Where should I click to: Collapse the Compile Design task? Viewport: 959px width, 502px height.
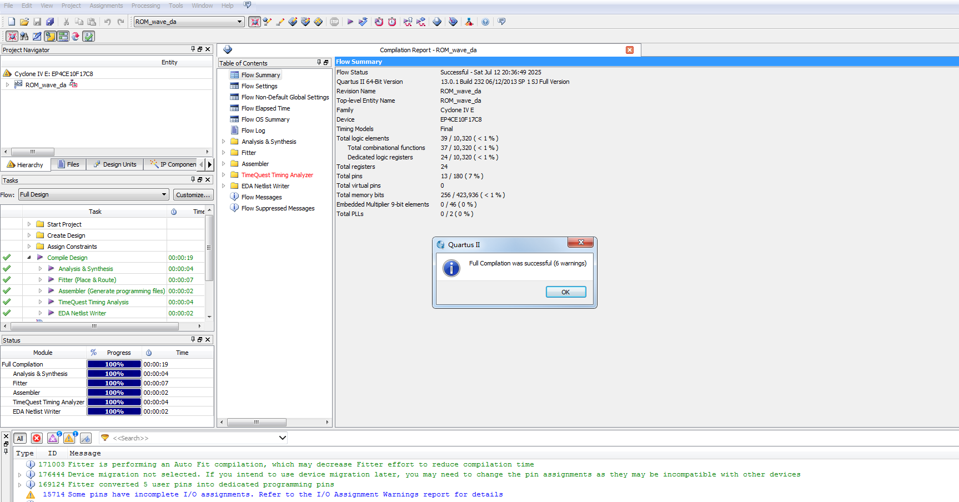point(29,258)
